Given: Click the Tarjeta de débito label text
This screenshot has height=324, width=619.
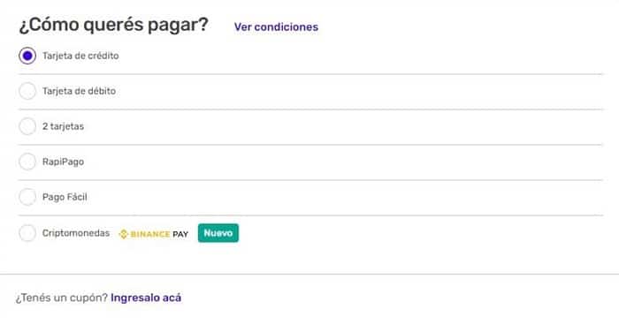Looking at the screenshot, I should (x=79, y=91).
